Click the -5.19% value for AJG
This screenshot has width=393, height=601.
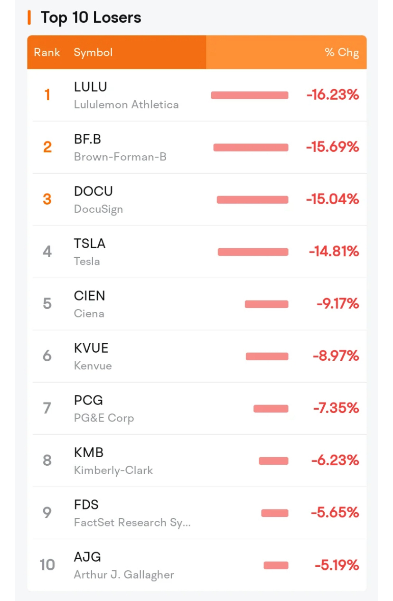click(x=337, y=565)
